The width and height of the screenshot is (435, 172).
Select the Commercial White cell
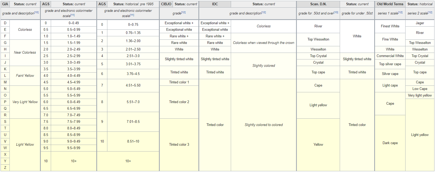pos(390,56)
